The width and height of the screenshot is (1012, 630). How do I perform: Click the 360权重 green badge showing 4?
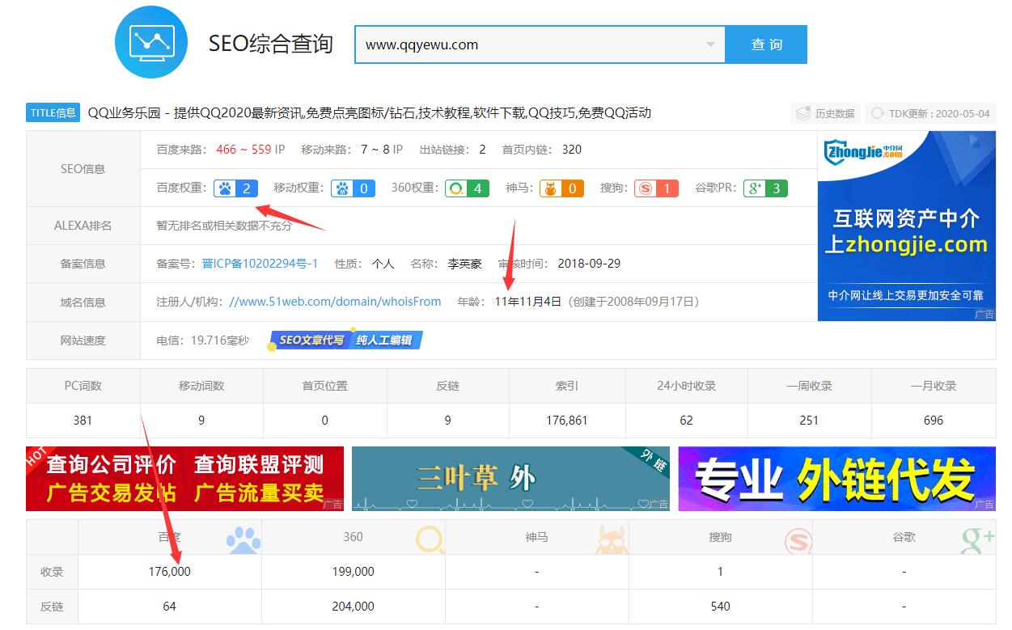[468, 188]
